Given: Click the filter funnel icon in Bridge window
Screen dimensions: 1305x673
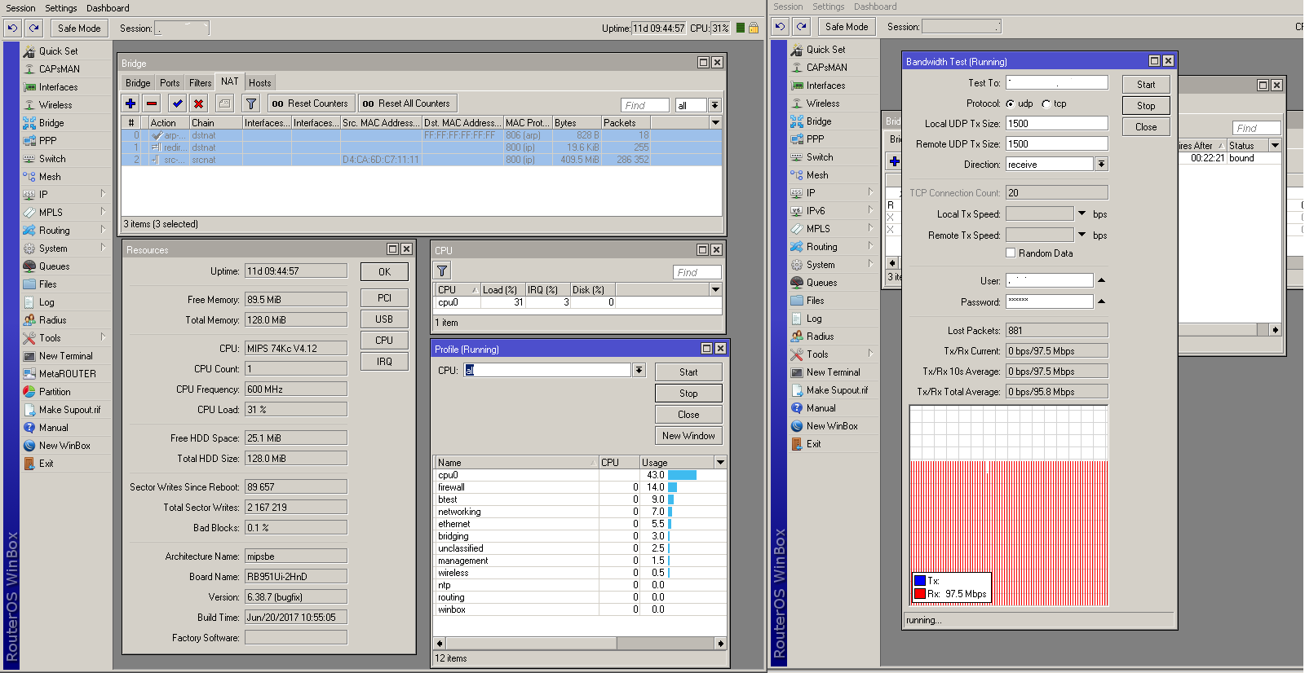Looking at the screenshot, I should point(251,103).
